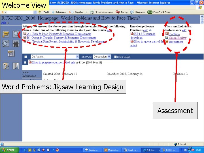Image resolution: width=204 pixels, height=153 pixels.
Task: Click the eyeglasses icon in the sidebar
Action: [x=6, y=44]
